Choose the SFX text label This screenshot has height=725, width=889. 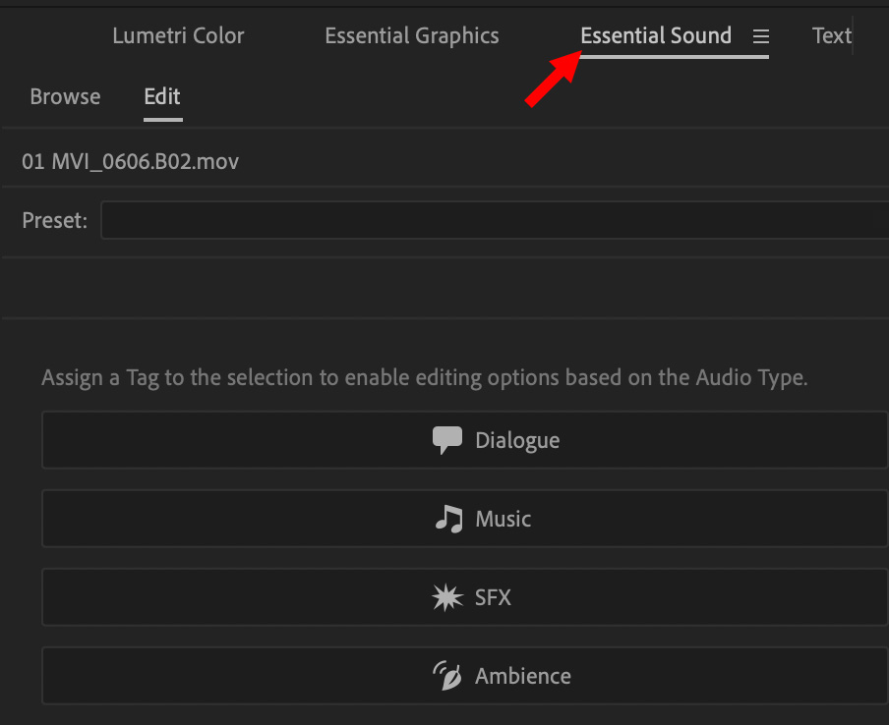pos(493,597)
